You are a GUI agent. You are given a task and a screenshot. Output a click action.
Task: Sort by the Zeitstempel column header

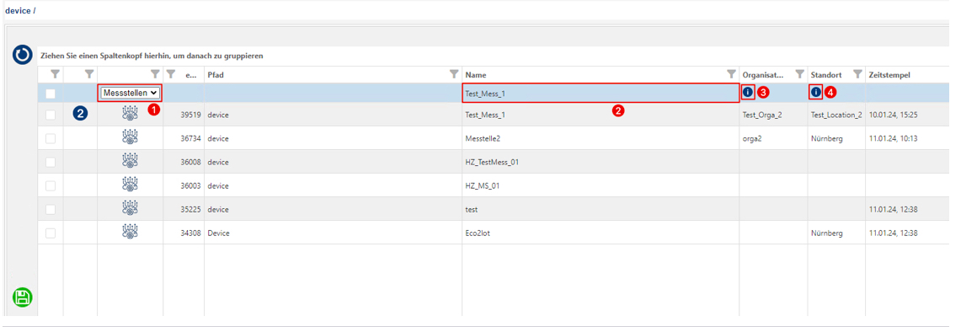point(889,75)
